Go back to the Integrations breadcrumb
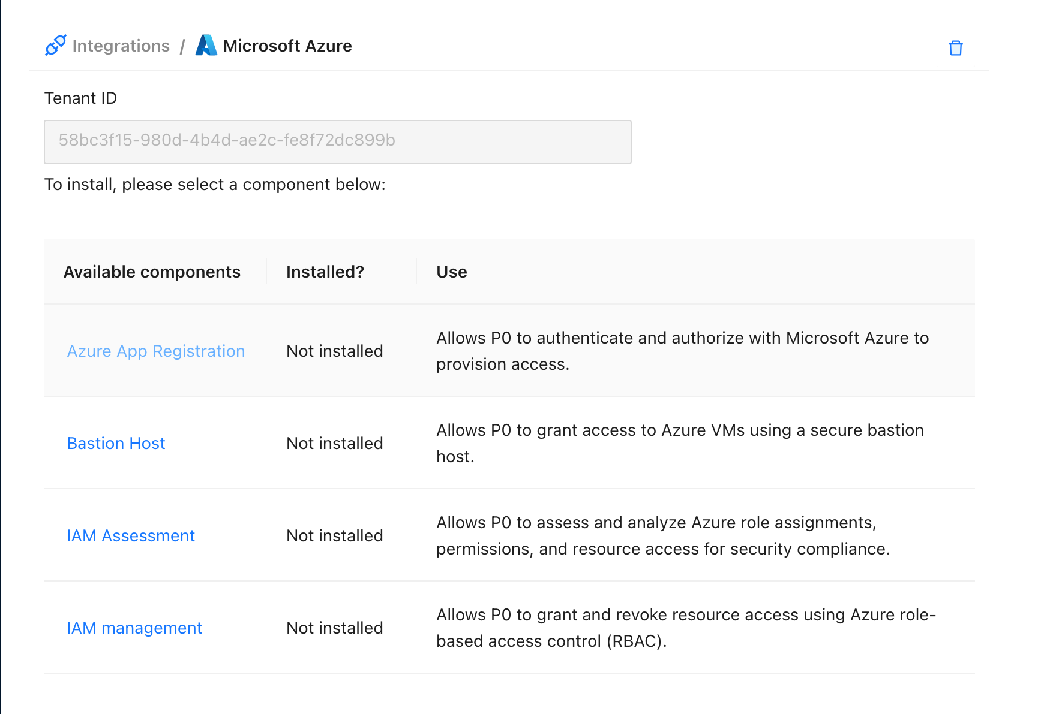 click(121, 46)
